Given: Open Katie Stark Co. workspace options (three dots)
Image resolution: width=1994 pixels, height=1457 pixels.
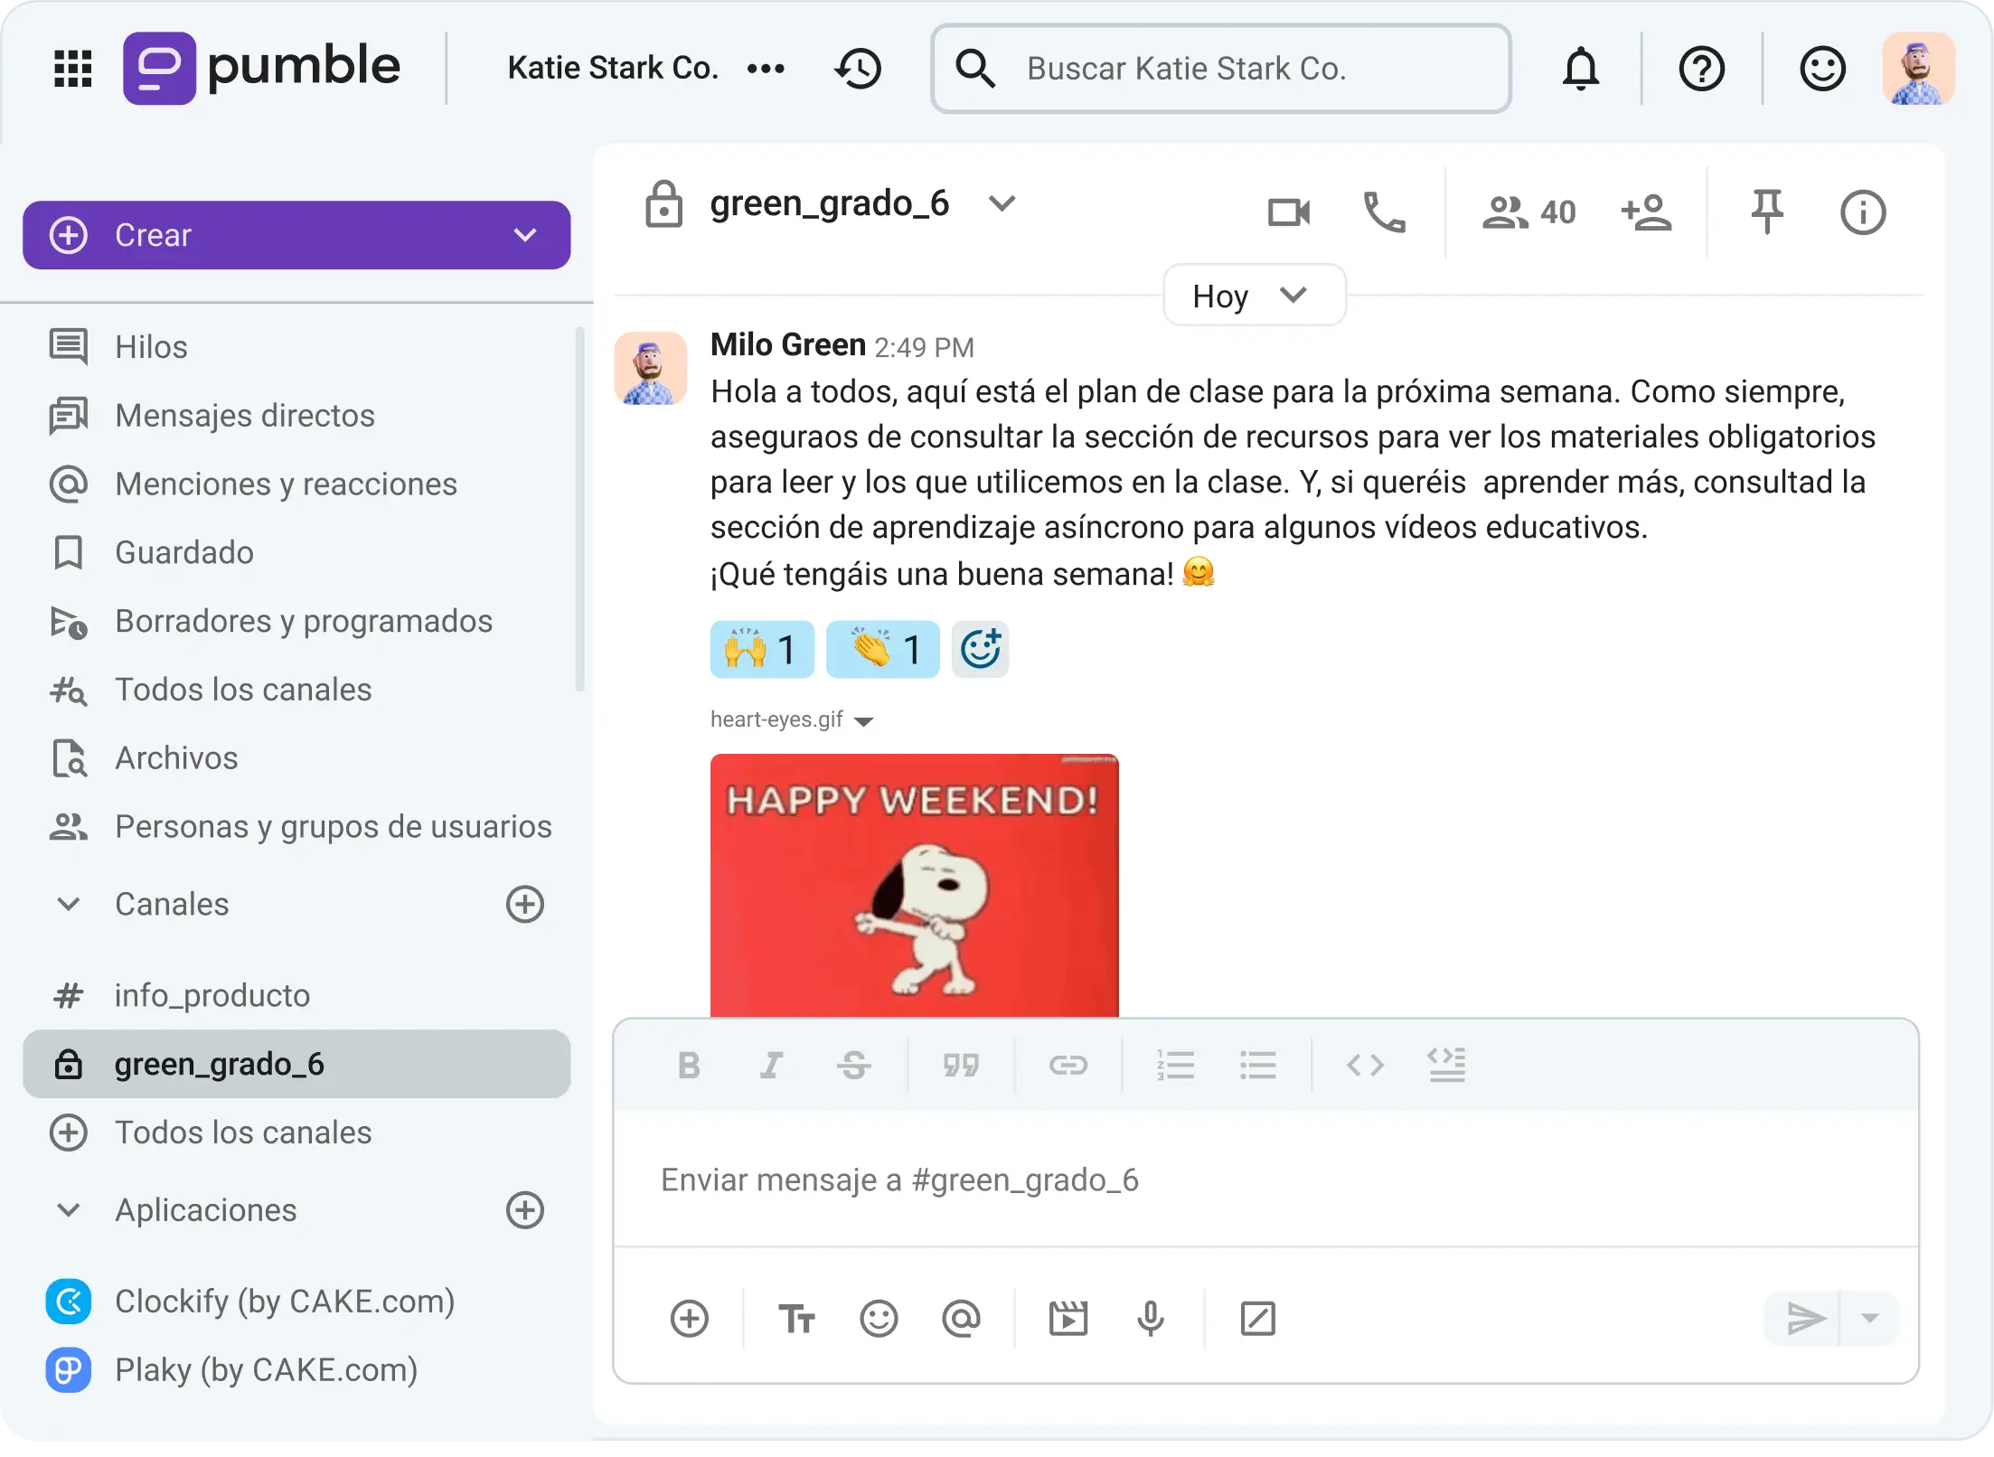Looking at the screenshot, I should tap(766, 69).
